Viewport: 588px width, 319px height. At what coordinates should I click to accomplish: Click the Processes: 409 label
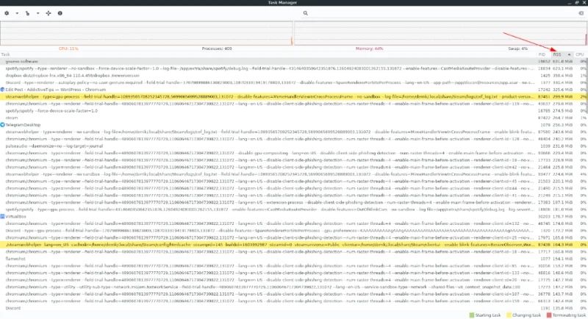point(217,49)
